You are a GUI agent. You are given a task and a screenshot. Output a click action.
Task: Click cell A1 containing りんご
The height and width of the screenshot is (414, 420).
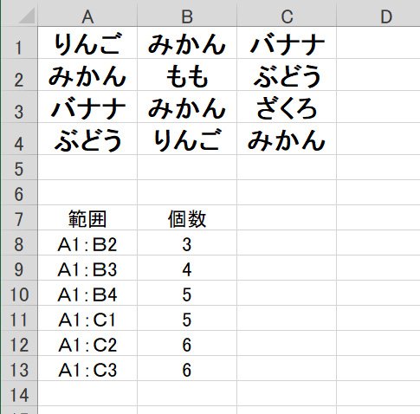point(87,42)
